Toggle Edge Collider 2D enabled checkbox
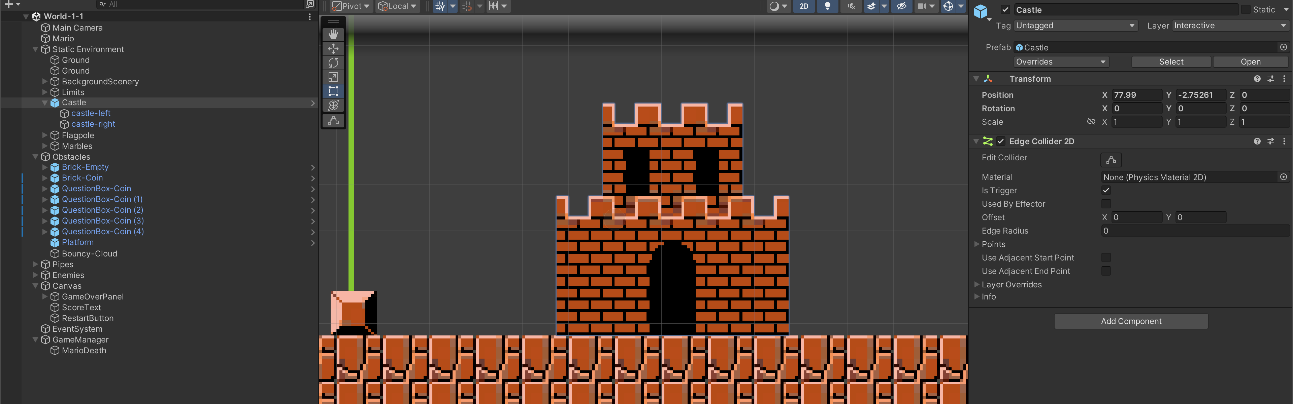The width and height of the screenshot is (1293, 404). [x=1000, y=142]
